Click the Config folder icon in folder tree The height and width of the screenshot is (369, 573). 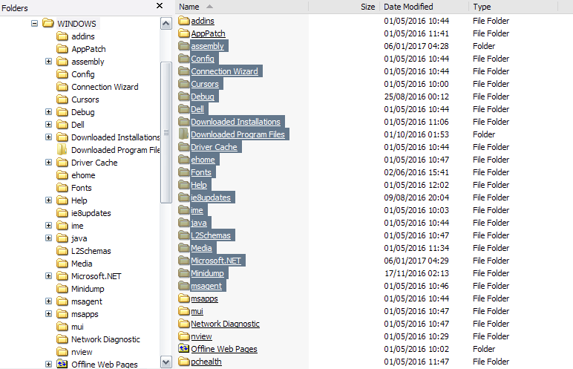pos(62,74)
